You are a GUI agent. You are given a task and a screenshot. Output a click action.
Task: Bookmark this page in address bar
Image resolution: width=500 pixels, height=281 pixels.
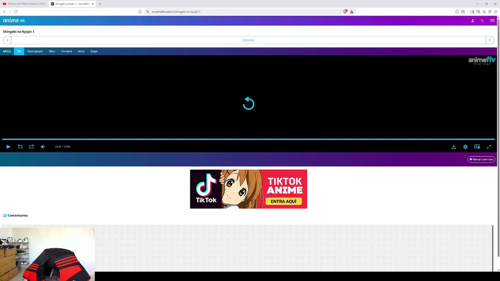(140, 12)
